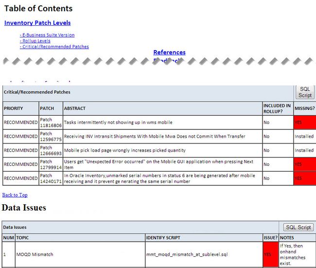Select the PATCH column header

click(51, 108)
